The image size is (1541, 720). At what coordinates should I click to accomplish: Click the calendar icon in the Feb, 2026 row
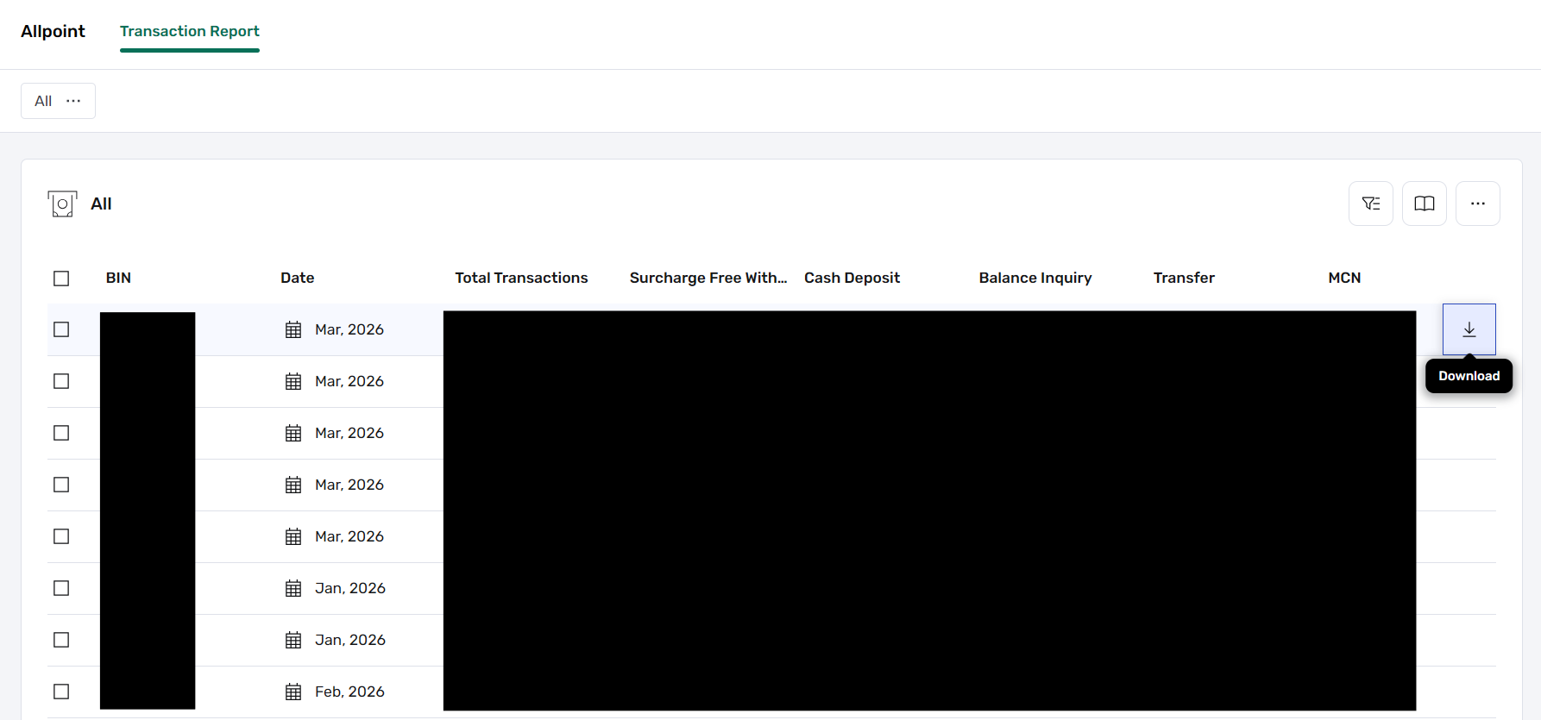pos(293,692)
